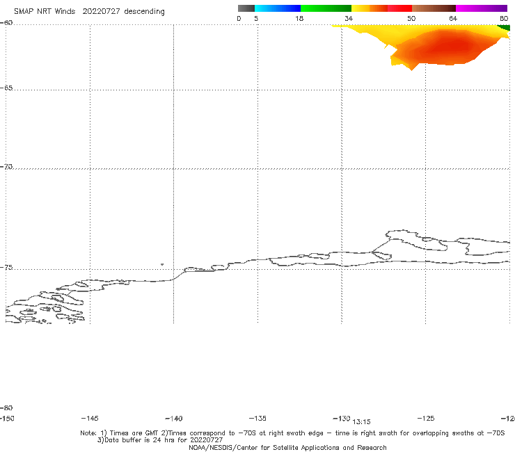515x452 pixels.
Task: Click the 'Data buffer is 24 hrs' note
Action: pos(160,440)
